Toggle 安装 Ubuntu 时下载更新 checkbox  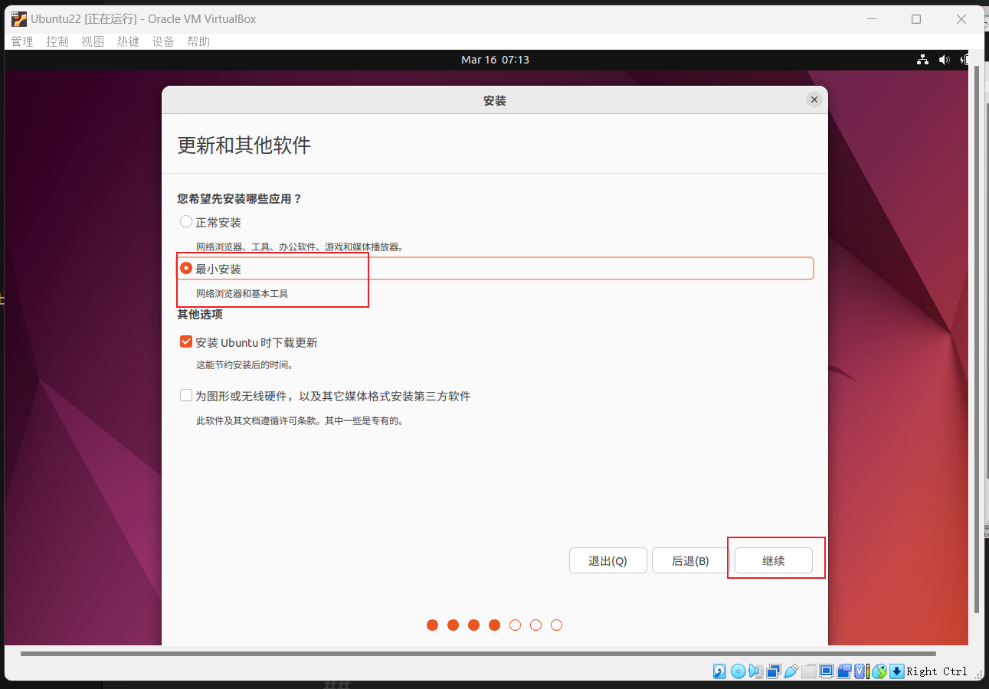[186, 342]
